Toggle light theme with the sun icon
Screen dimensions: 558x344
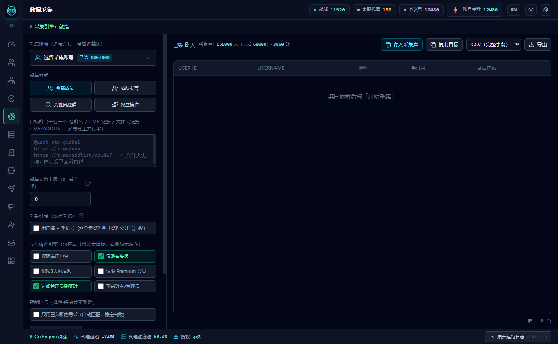pyautogui.click(x=531, y=10)
